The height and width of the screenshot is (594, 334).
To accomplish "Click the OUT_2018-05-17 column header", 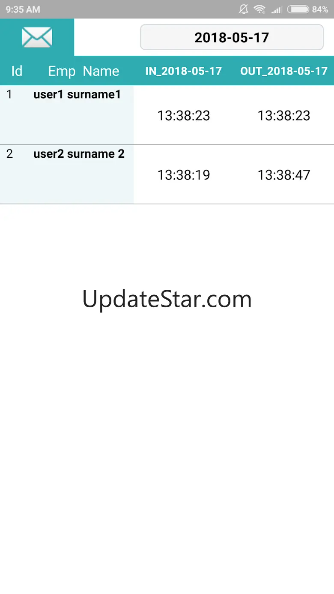I will point(284,71).
